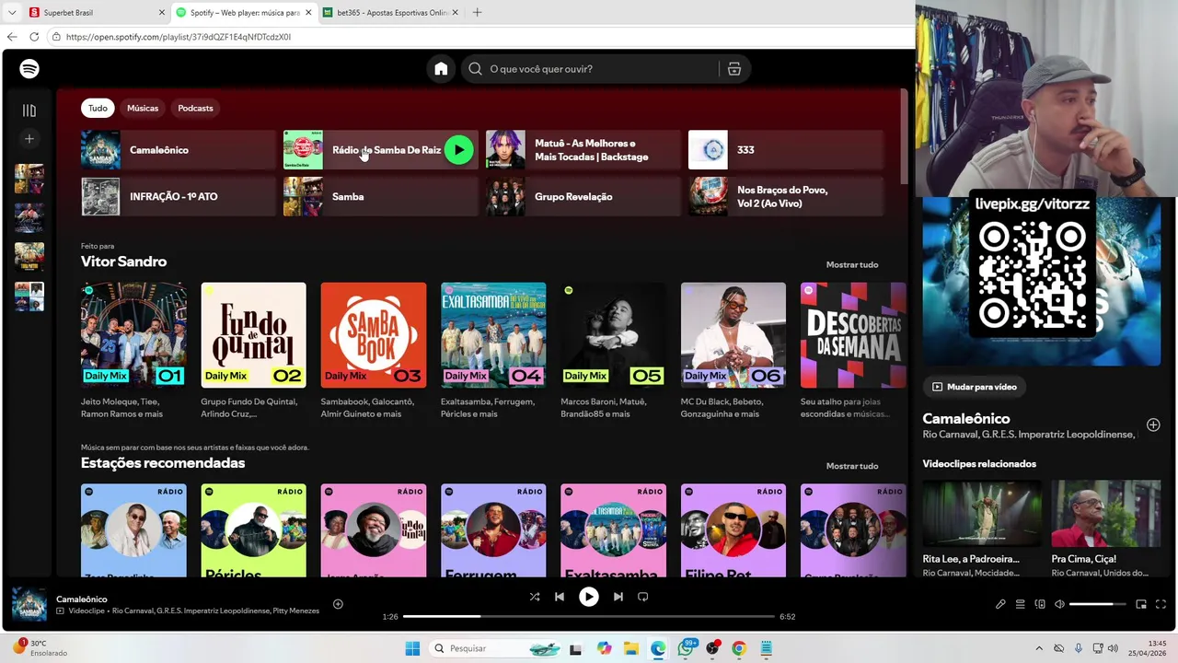The height and width of the screenshot is (663, 1178).
Task: Click the browser address bar URL
Action: pos(179,37)
